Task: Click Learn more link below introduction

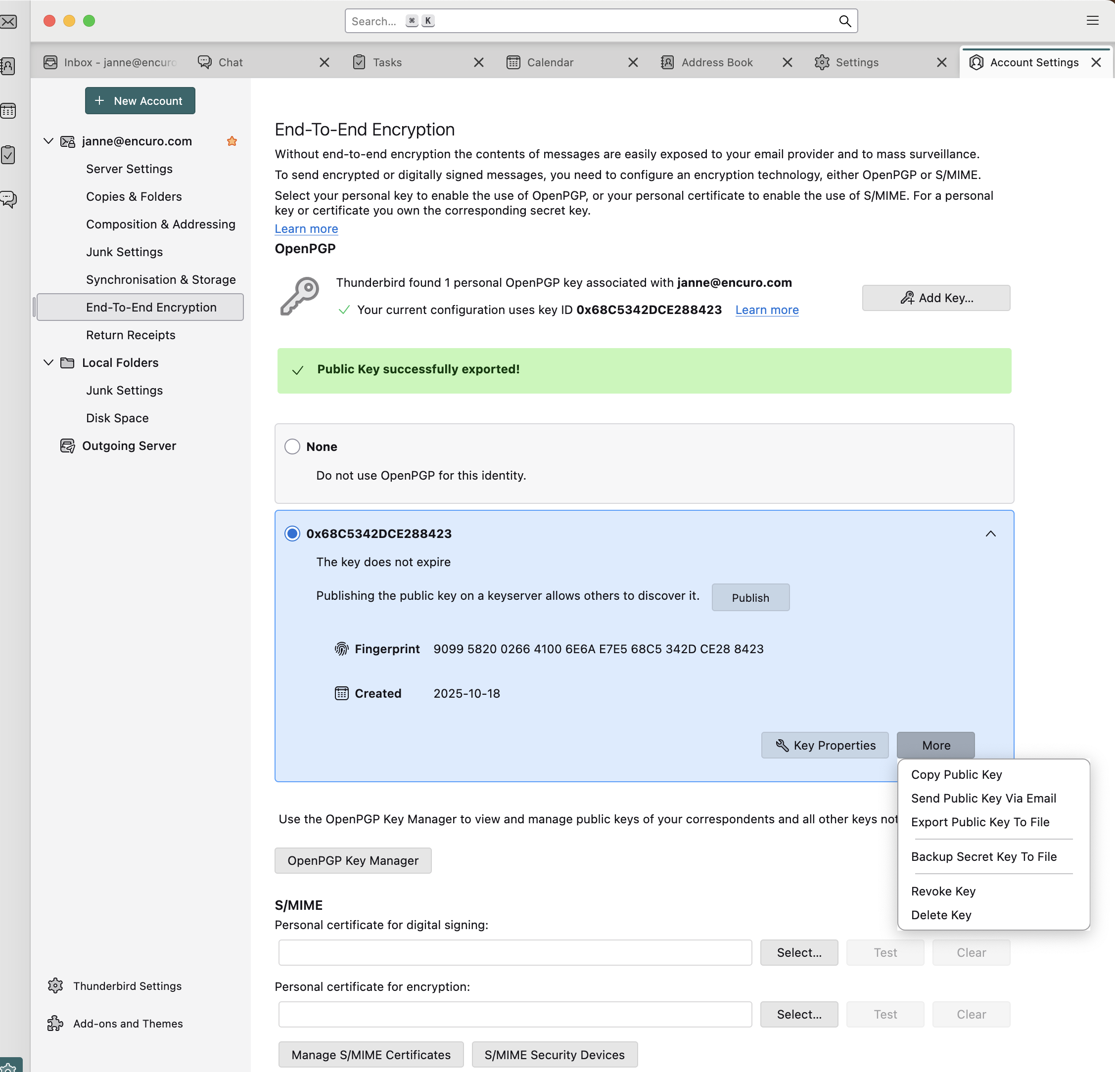Action: [x=306, y=228]
